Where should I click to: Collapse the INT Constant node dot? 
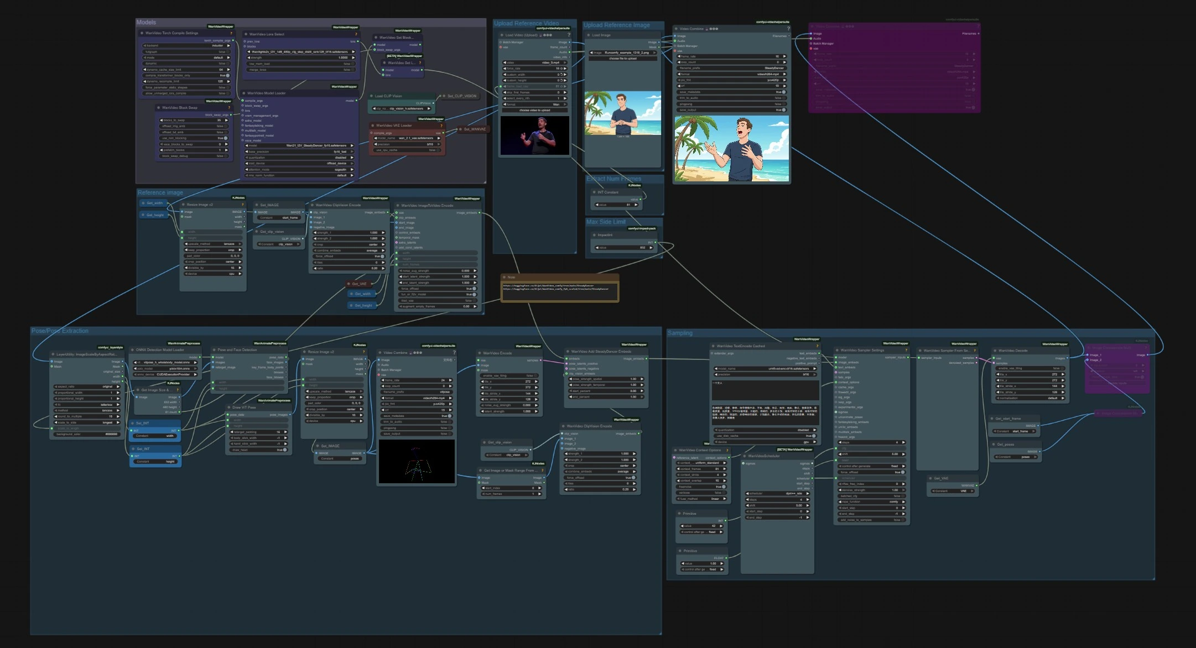(594, 192)
